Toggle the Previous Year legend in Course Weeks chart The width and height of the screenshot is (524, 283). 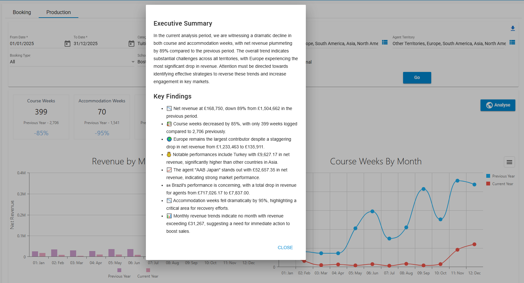click(x=500, y=176)
